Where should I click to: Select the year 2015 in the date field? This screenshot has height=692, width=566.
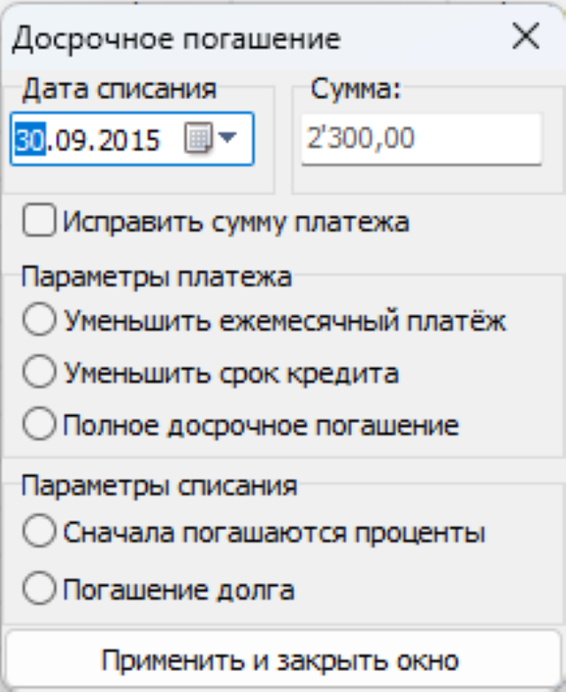[128, 141]
